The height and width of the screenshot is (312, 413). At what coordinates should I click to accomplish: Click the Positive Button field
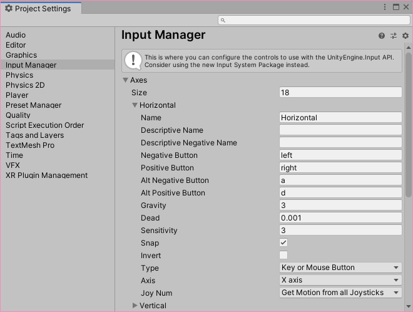click(x=340, y=167)
